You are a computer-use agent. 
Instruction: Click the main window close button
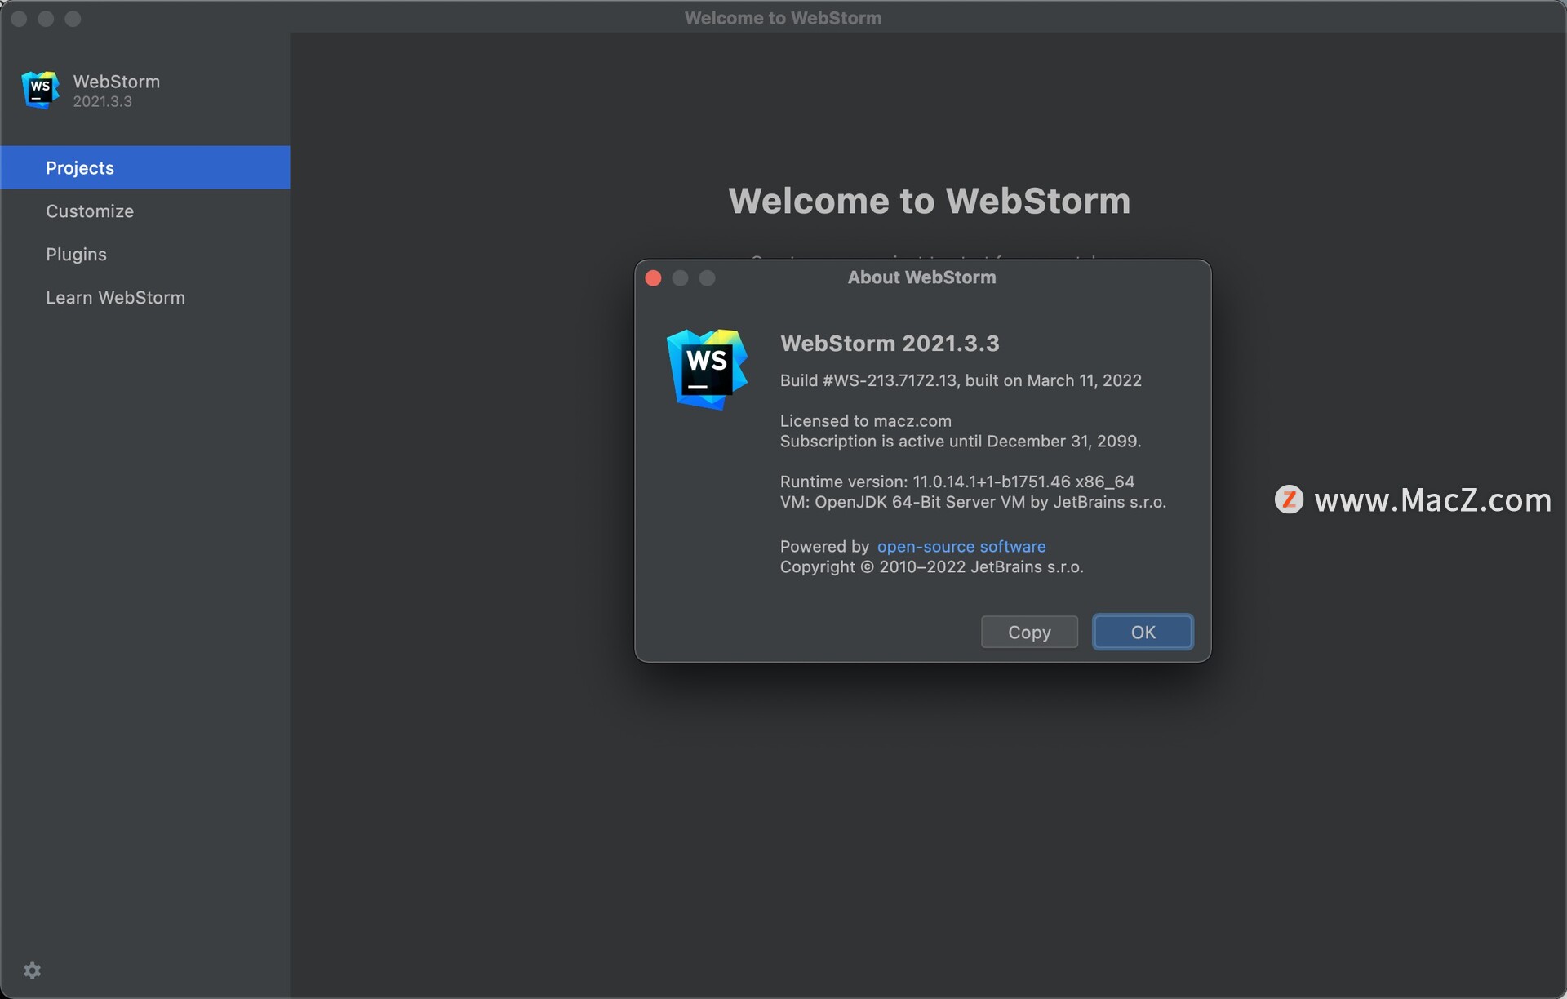(x=19, y=18)
